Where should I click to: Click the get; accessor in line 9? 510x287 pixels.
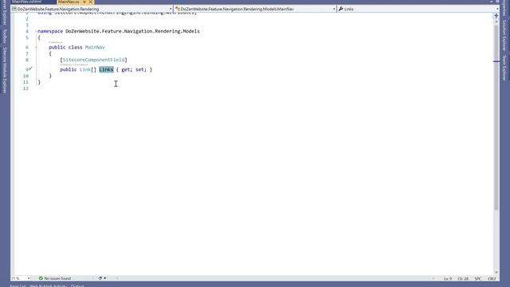pyautogui.click(x=127, y=69)
